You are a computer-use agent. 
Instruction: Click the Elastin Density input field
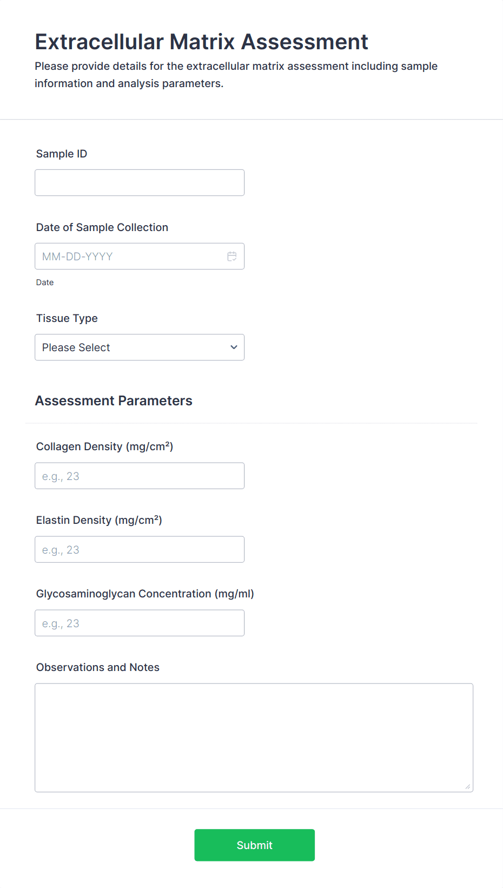pyautogui.click(x=140, y=549)
